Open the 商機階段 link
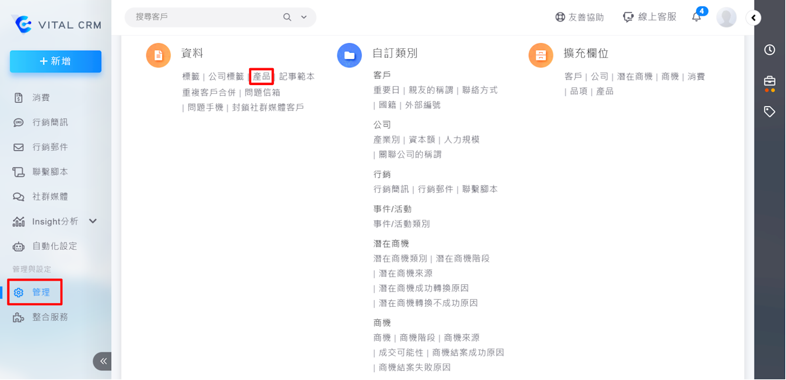Viewport: 786px width, 380px height. [417, 338]
